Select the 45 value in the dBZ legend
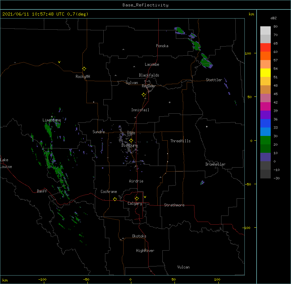The width and height of the screenshot is (291, 284). [x=275, y=94]
